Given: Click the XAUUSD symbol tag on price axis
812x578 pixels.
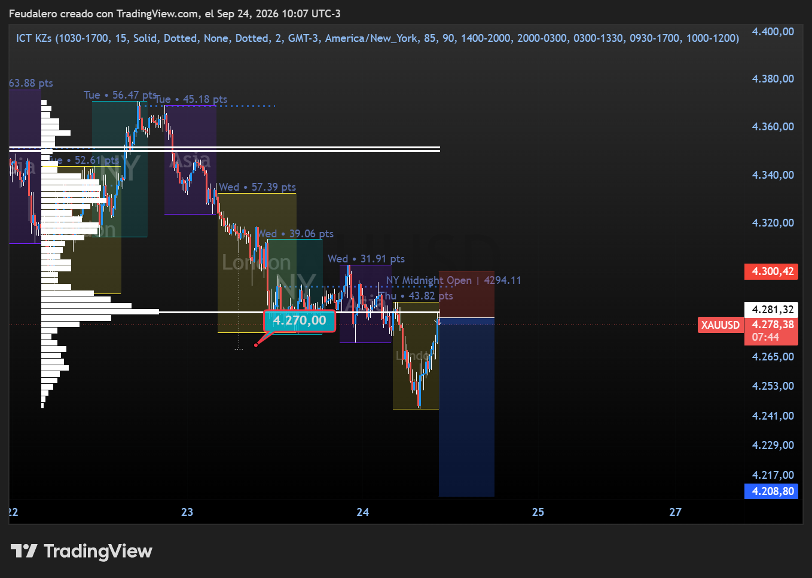Looking at the screenshot, I should click(x=720, y=325).
